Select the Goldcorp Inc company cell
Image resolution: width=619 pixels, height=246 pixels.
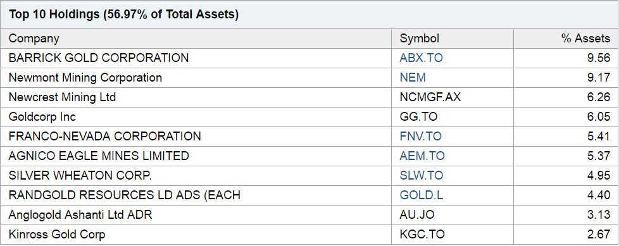click(42, 117)
